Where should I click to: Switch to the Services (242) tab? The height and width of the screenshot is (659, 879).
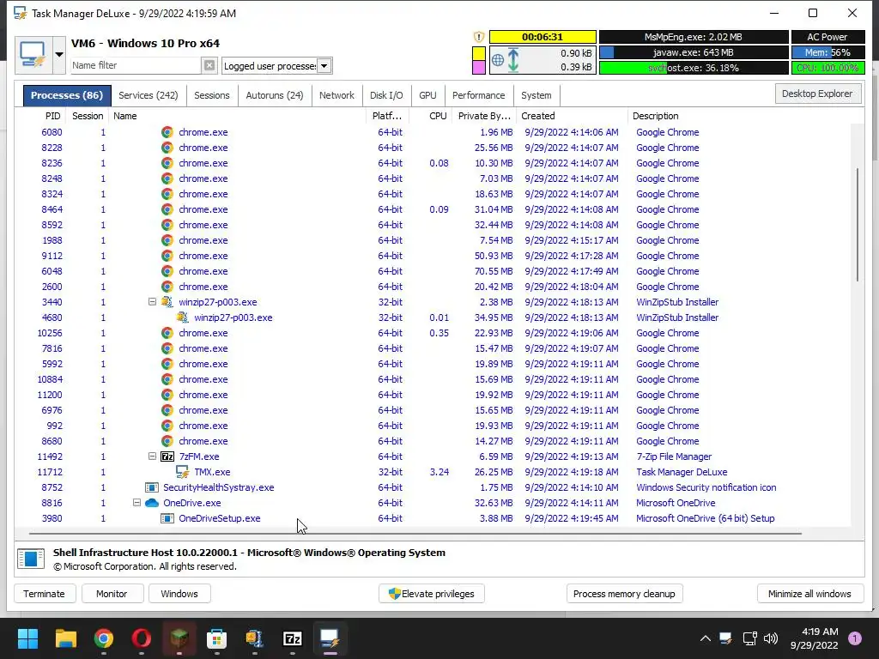tap(148, 95)
